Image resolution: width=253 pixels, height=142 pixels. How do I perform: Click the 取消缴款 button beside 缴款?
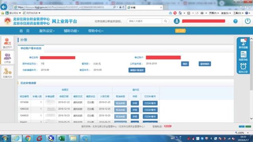(x=205, y=64)
